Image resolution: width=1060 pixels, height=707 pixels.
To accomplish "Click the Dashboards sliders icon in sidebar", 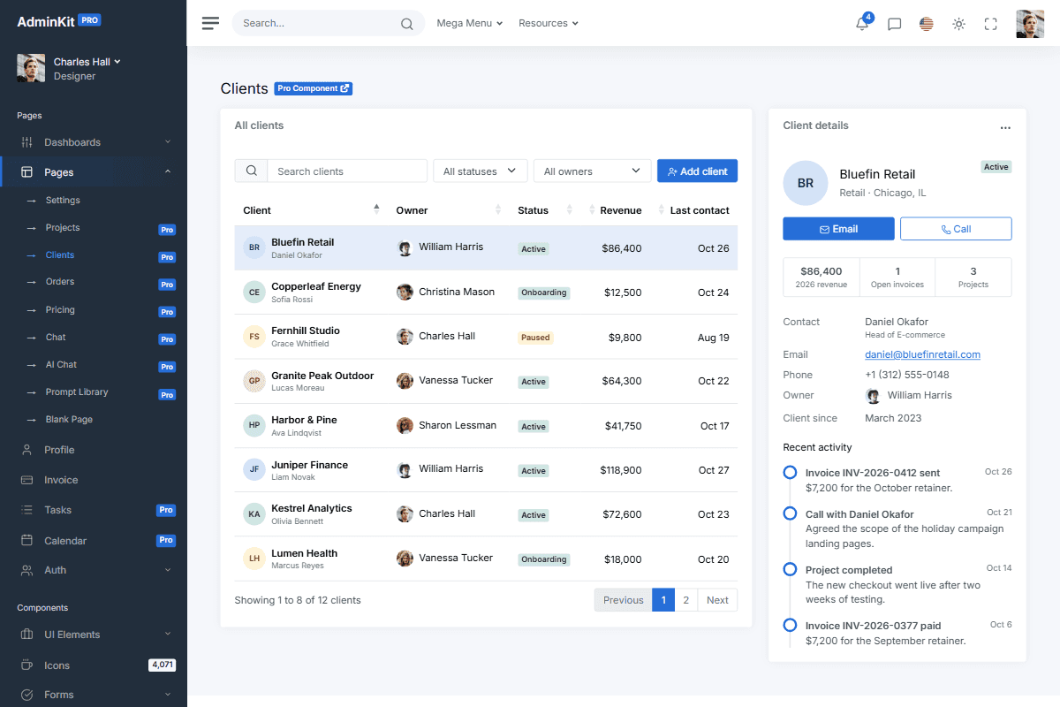I will coord(26,142).
